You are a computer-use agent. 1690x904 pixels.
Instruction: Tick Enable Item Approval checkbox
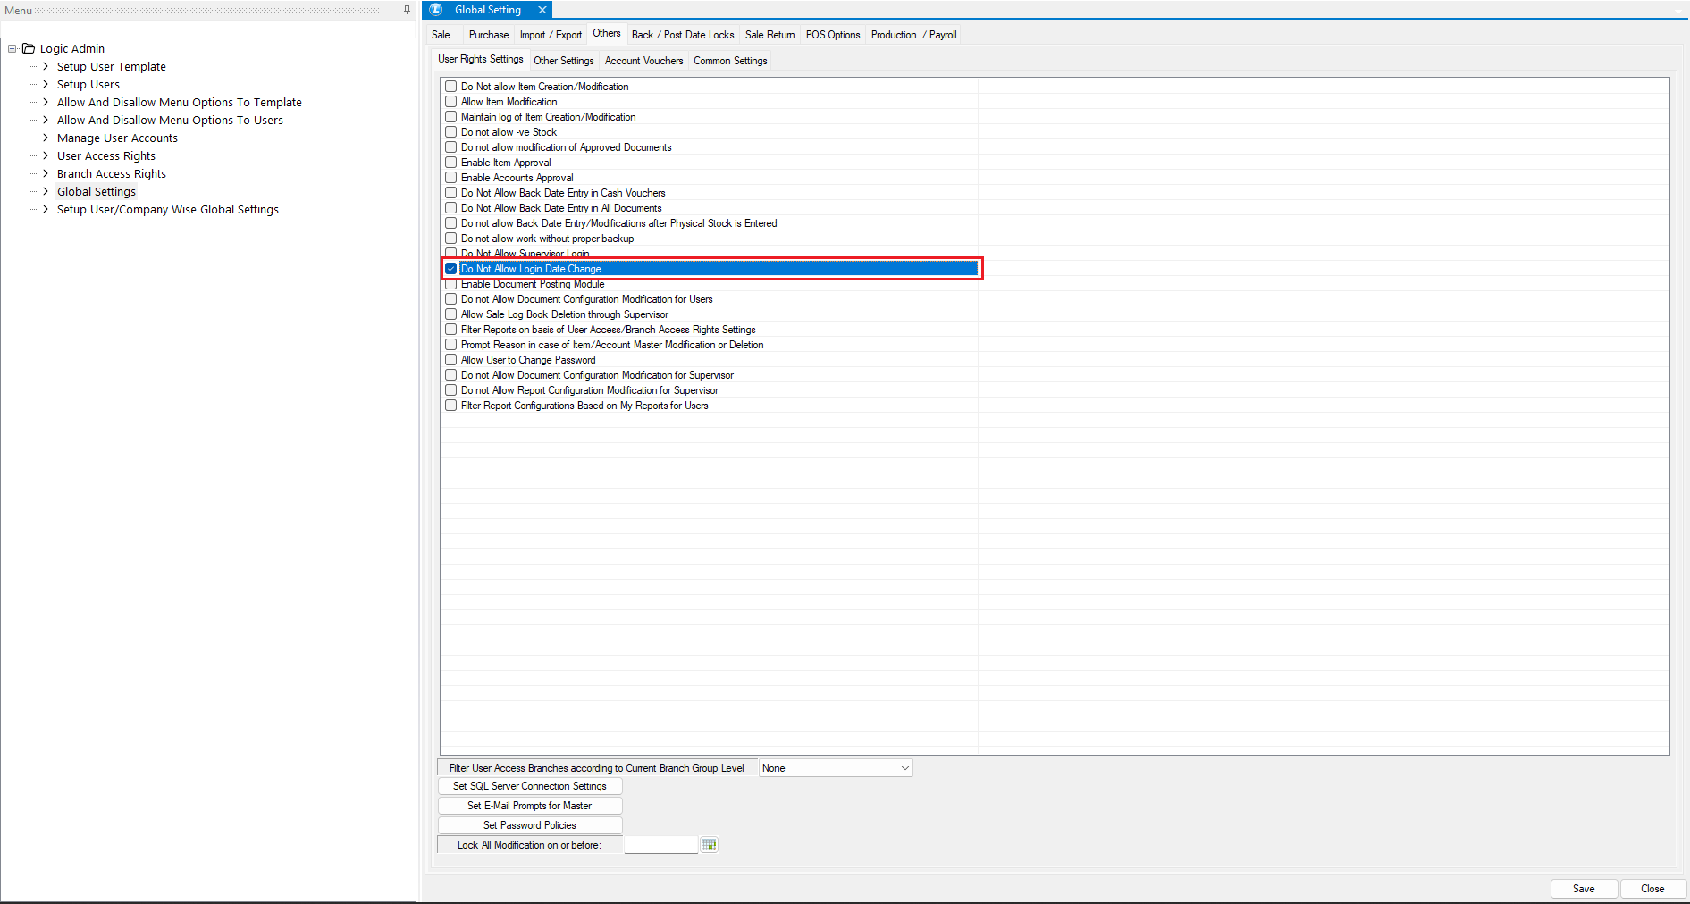coord(451,163)
